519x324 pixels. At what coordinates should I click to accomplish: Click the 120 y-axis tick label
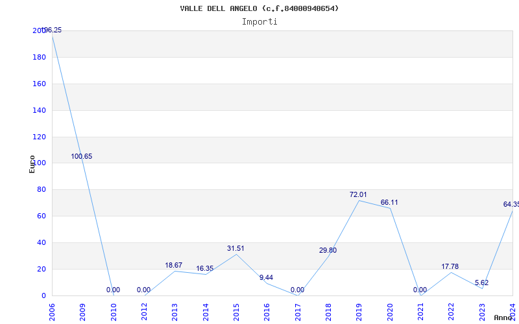(39, 137)
